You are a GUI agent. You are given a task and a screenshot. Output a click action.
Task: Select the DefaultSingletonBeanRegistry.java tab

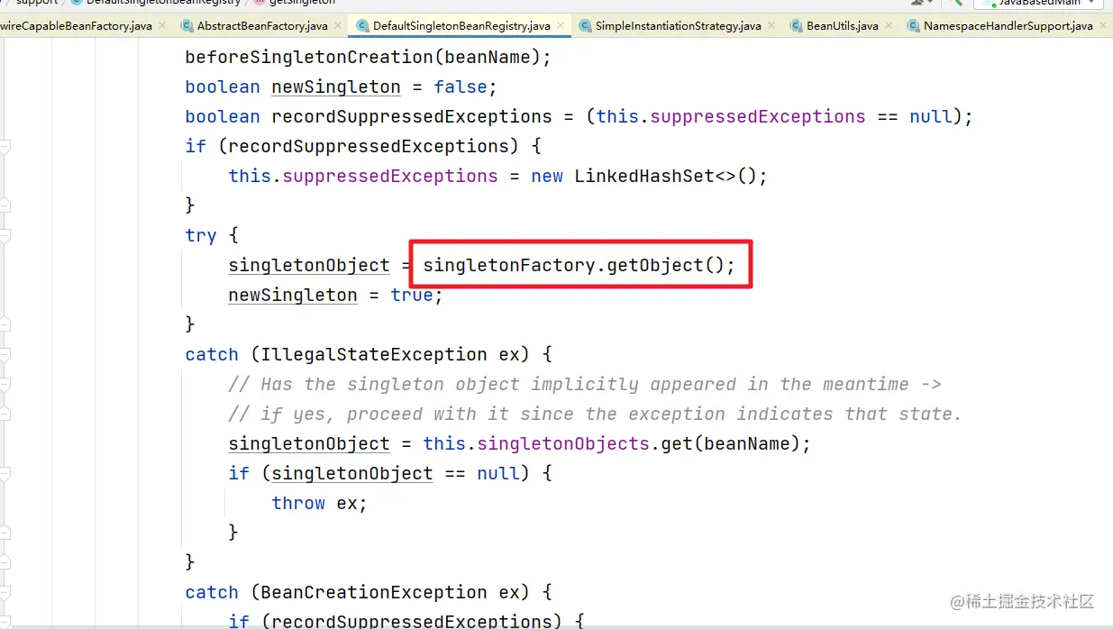pyautogui.click(x=461, y=26)
